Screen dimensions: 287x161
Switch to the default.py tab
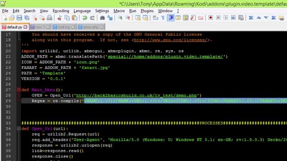(14, 27)
